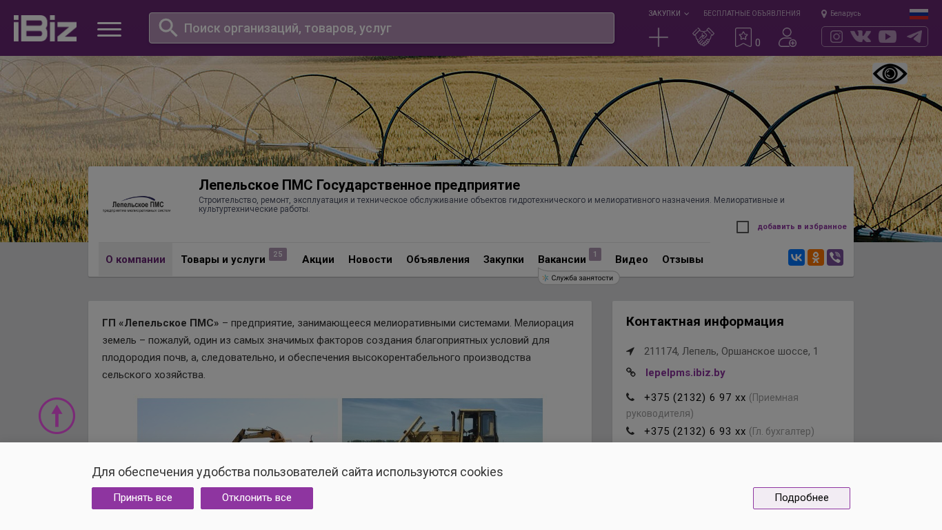Open the Объявления tab

438,259
